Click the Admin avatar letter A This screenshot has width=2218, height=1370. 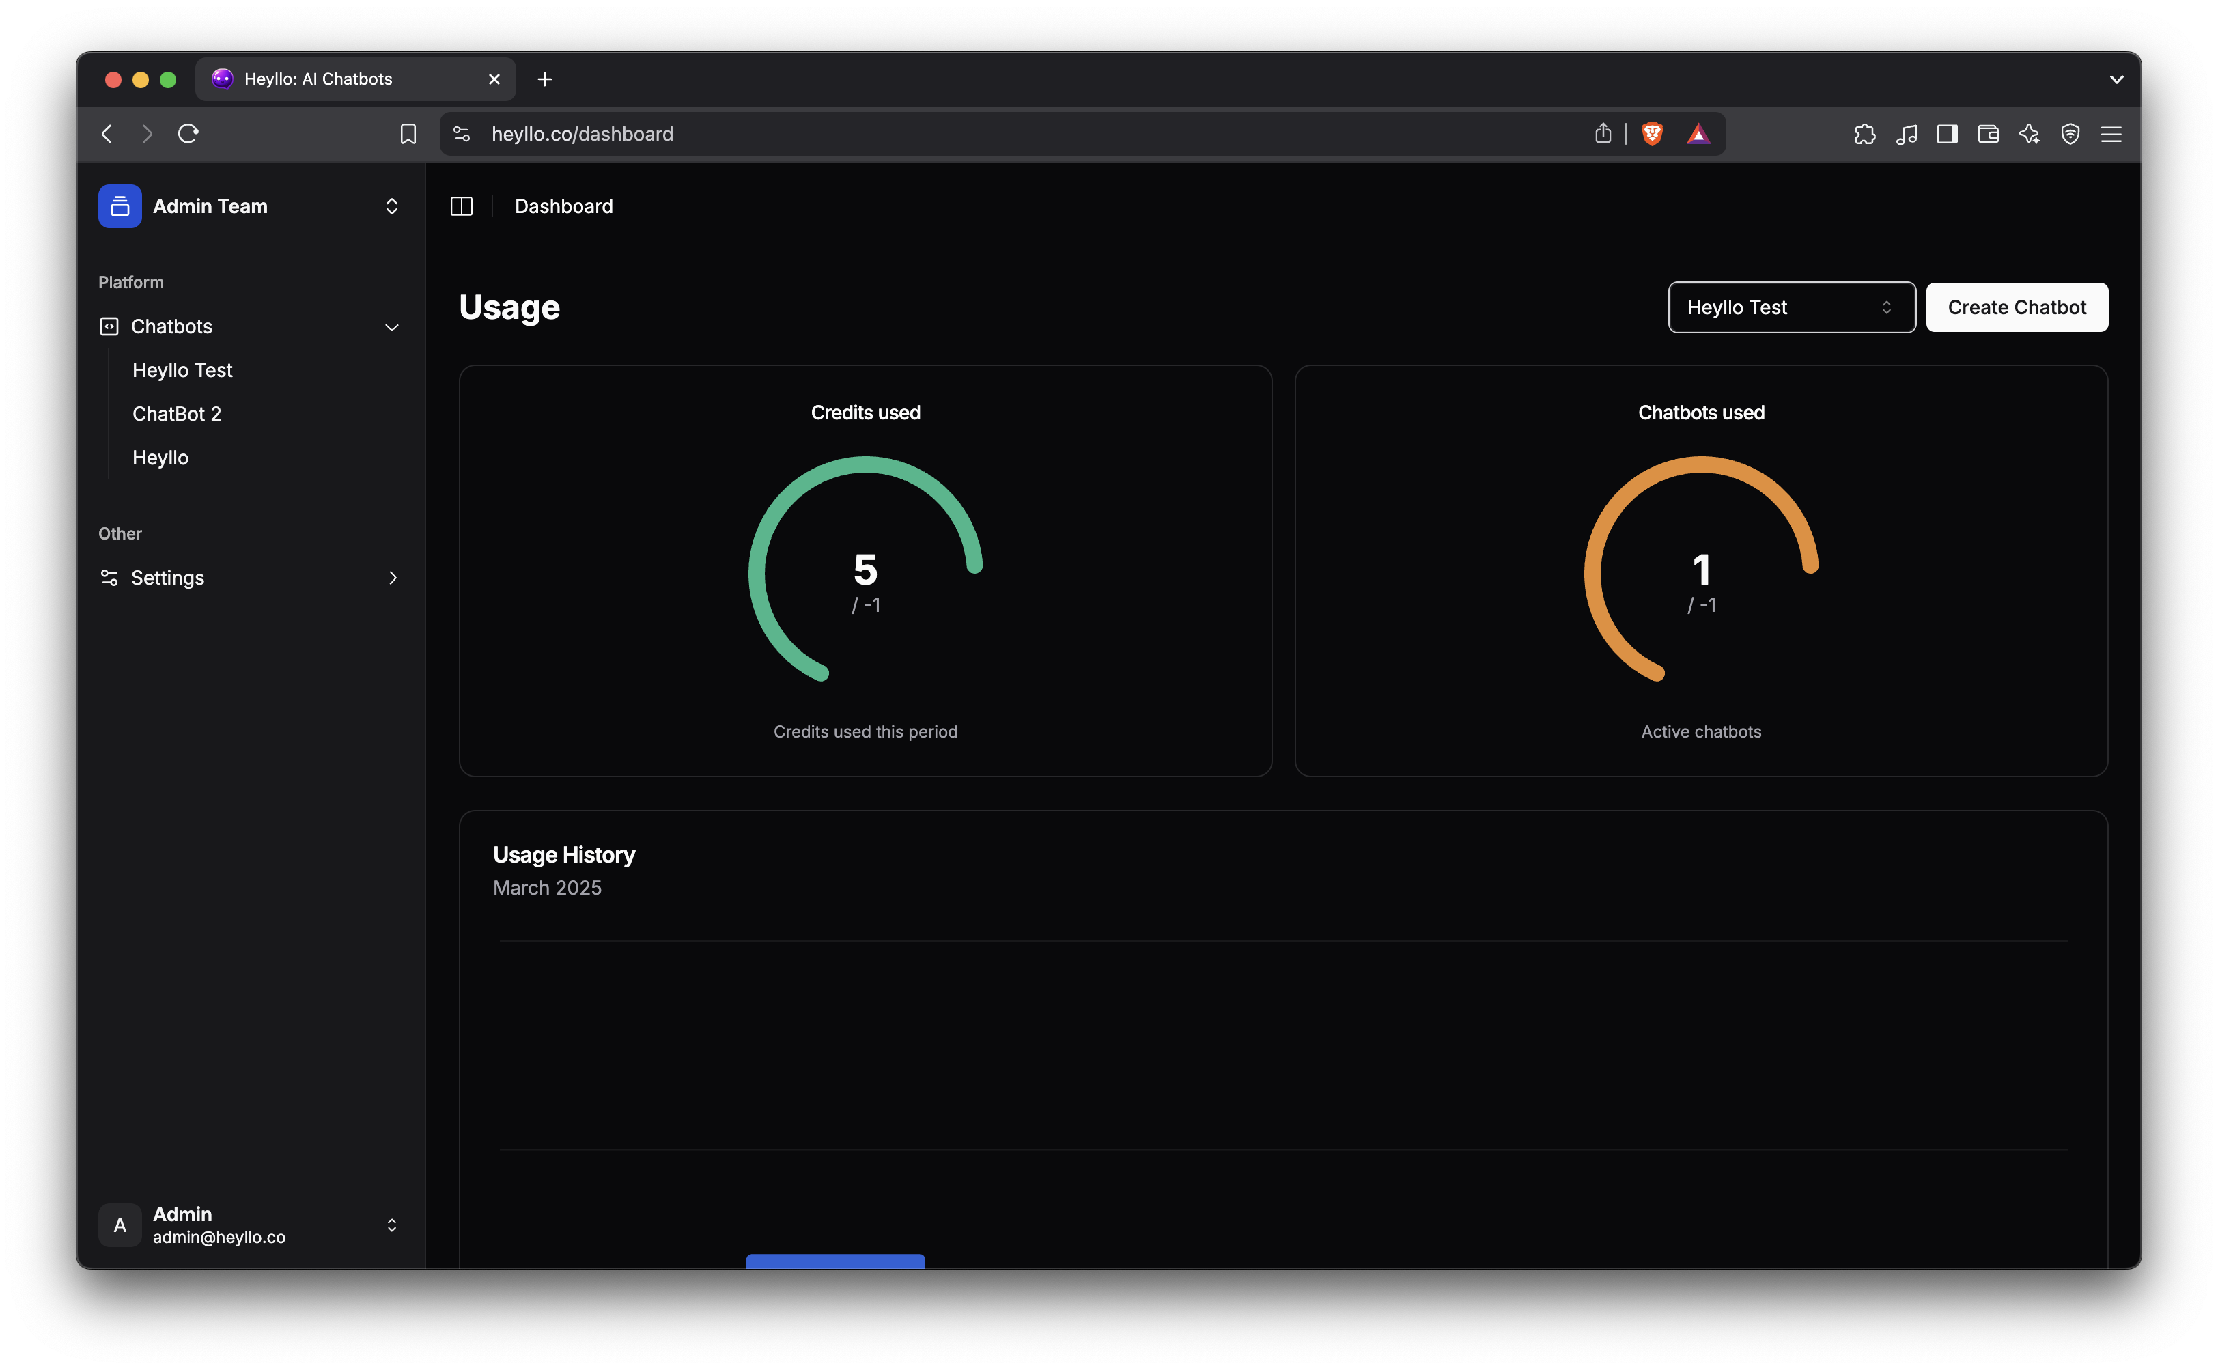coord(120,1225)
